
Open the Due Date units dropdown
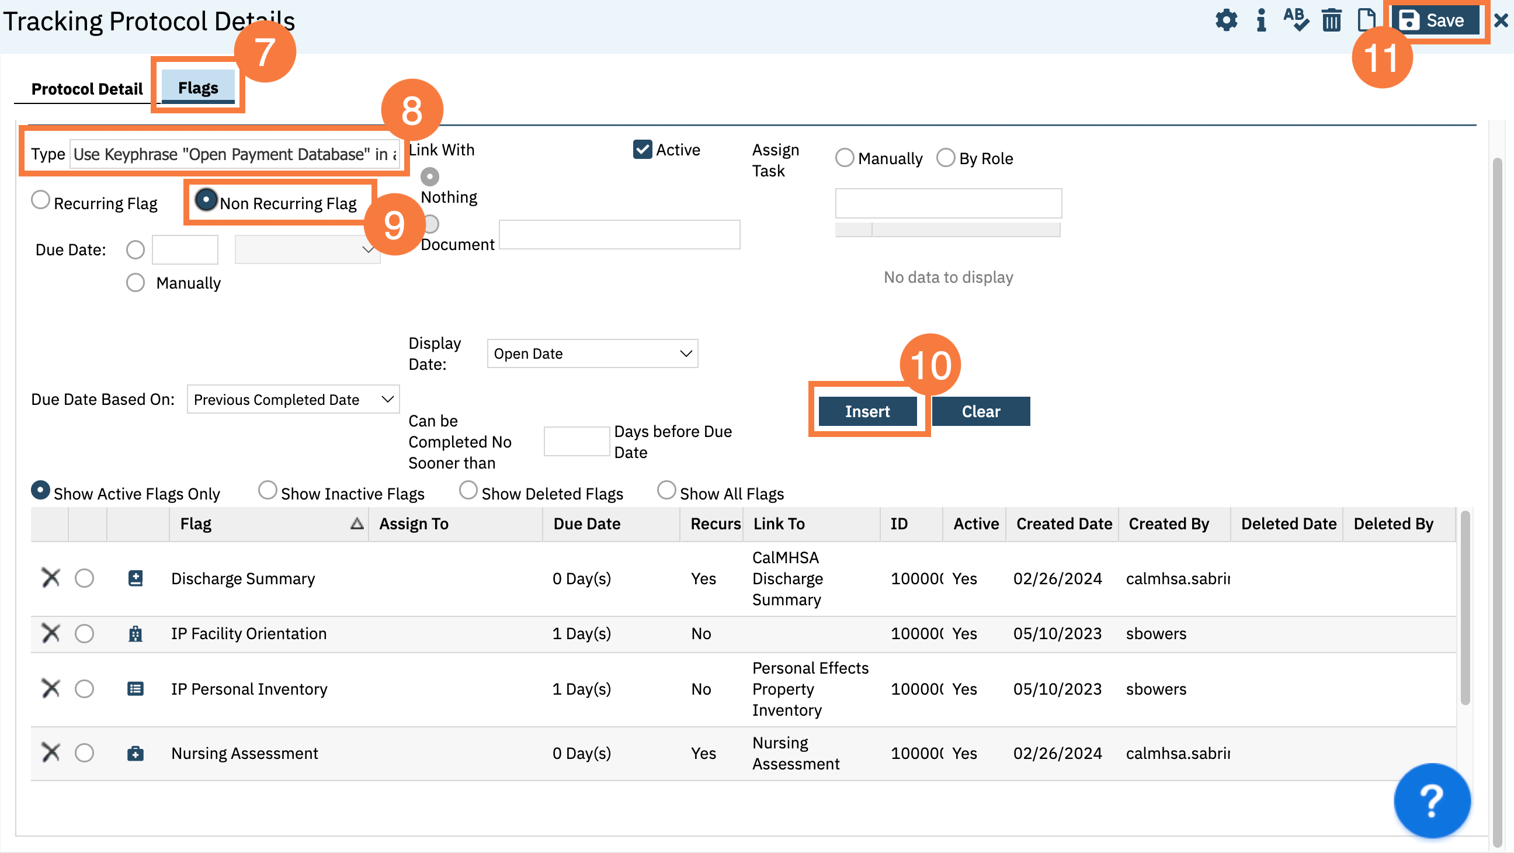[x=307, y=249]
